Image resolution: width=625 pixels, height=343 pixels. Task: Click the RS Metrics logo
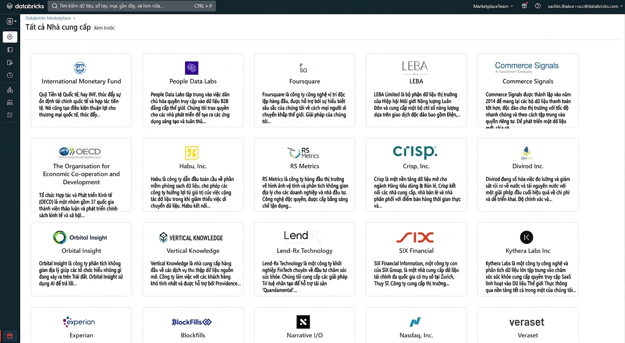click(x=304, y=152)
